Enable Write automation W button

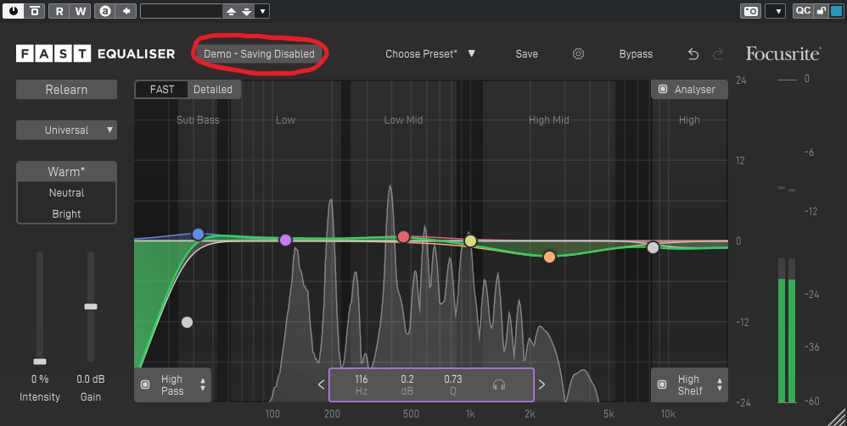click(x=80, y=11)
